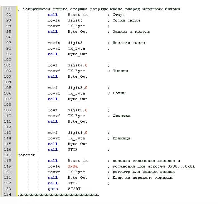This screenshot has height=204, width=218.
Task: Click line number 124 in the gutter
Action: tap(7, 194)
